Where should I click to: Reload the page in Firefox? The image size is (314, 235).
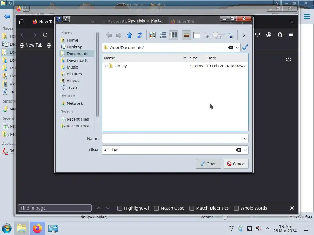point(45,35)
